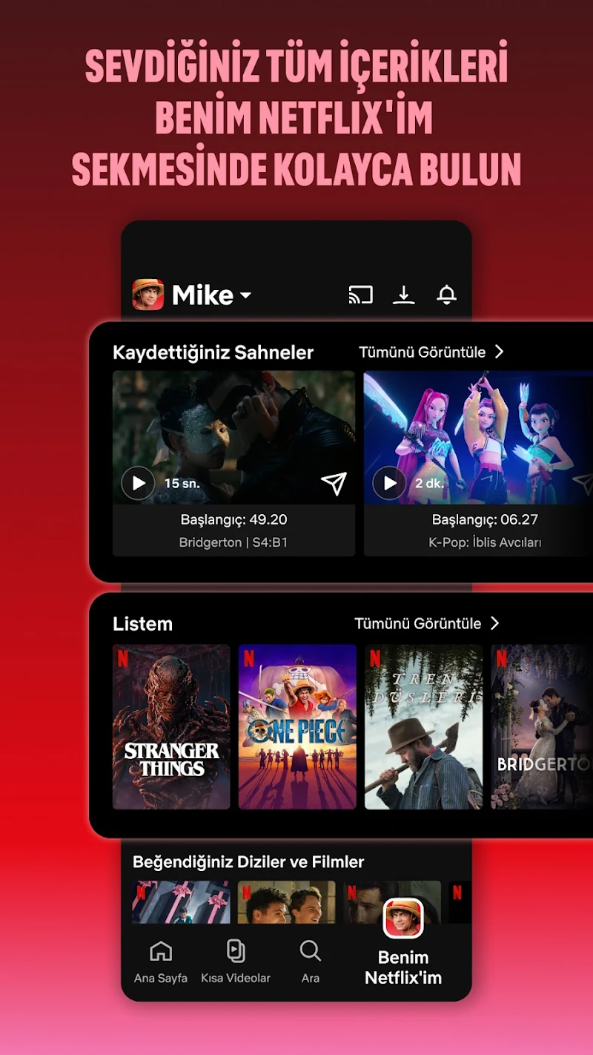This screenshot has height=1055, width=593.
Task: Select the Bridgerton poster in Listem
Action: 542,727
